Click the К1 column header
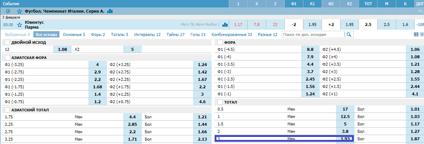Viewport: 424px width, 144px height. [x=312, y=4]
